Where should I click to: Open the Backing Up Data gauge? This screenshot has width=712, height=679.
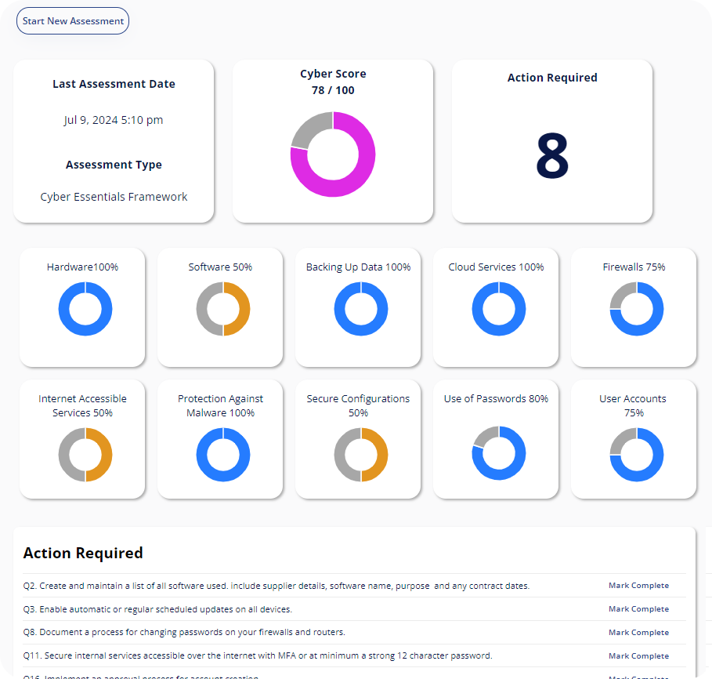click(x=358, y=308)
